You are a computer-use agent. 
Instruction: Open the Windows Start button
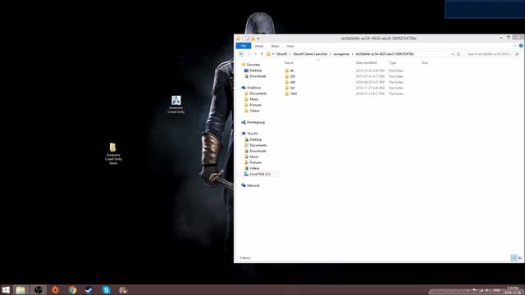click(6, 289)
